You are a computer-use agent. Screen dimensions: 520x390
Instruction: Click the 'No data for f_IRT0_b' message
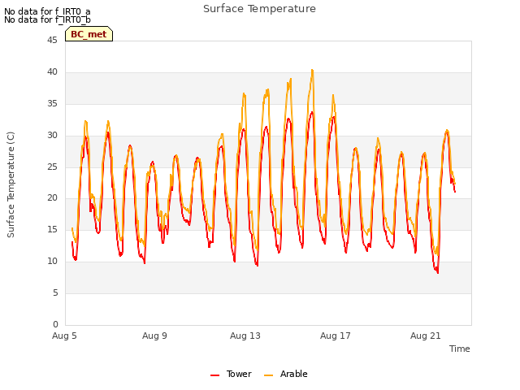pyautogui.click(x=47, y=19)
